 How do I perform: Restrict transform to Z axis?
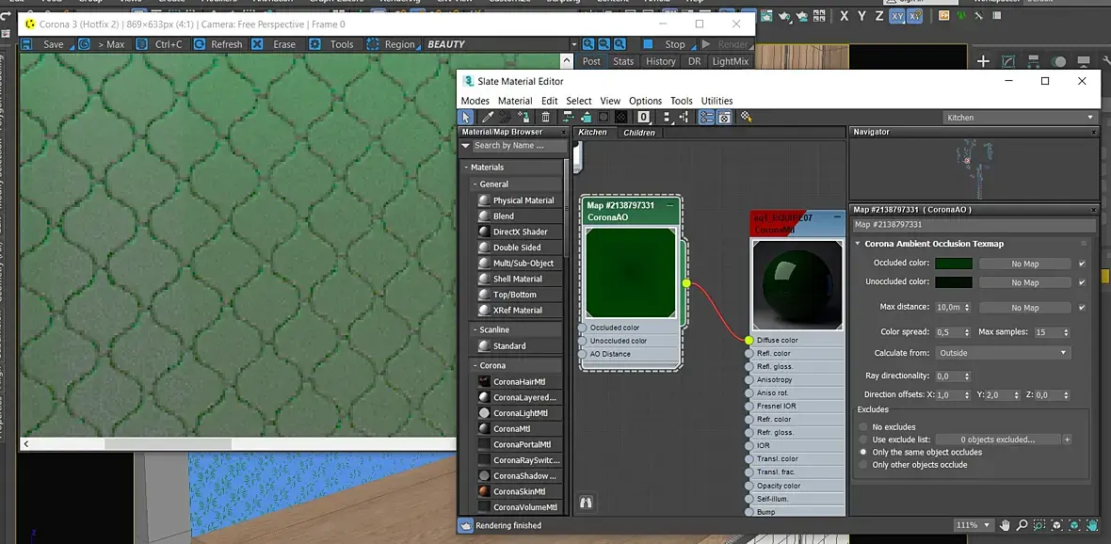pyautogui.click(x=880, y=16)
